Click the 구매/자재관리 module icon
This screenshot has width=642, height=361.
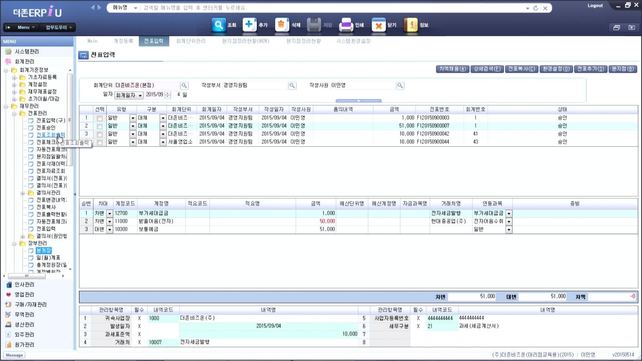pyautogui.click(x=9, y=305)
